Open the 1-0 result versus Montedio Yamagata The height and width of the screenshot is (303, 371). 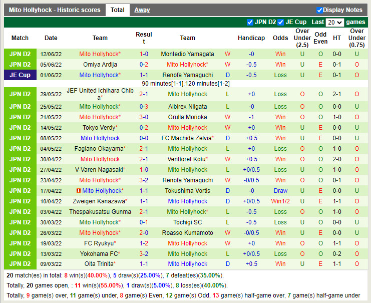[x=144, y=54]
